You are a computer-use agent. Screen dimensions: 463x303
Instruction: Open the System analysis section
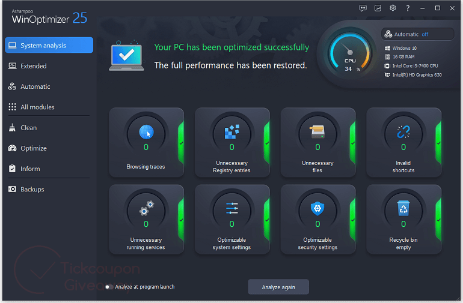pyautogui.click(x=49, y=45)
